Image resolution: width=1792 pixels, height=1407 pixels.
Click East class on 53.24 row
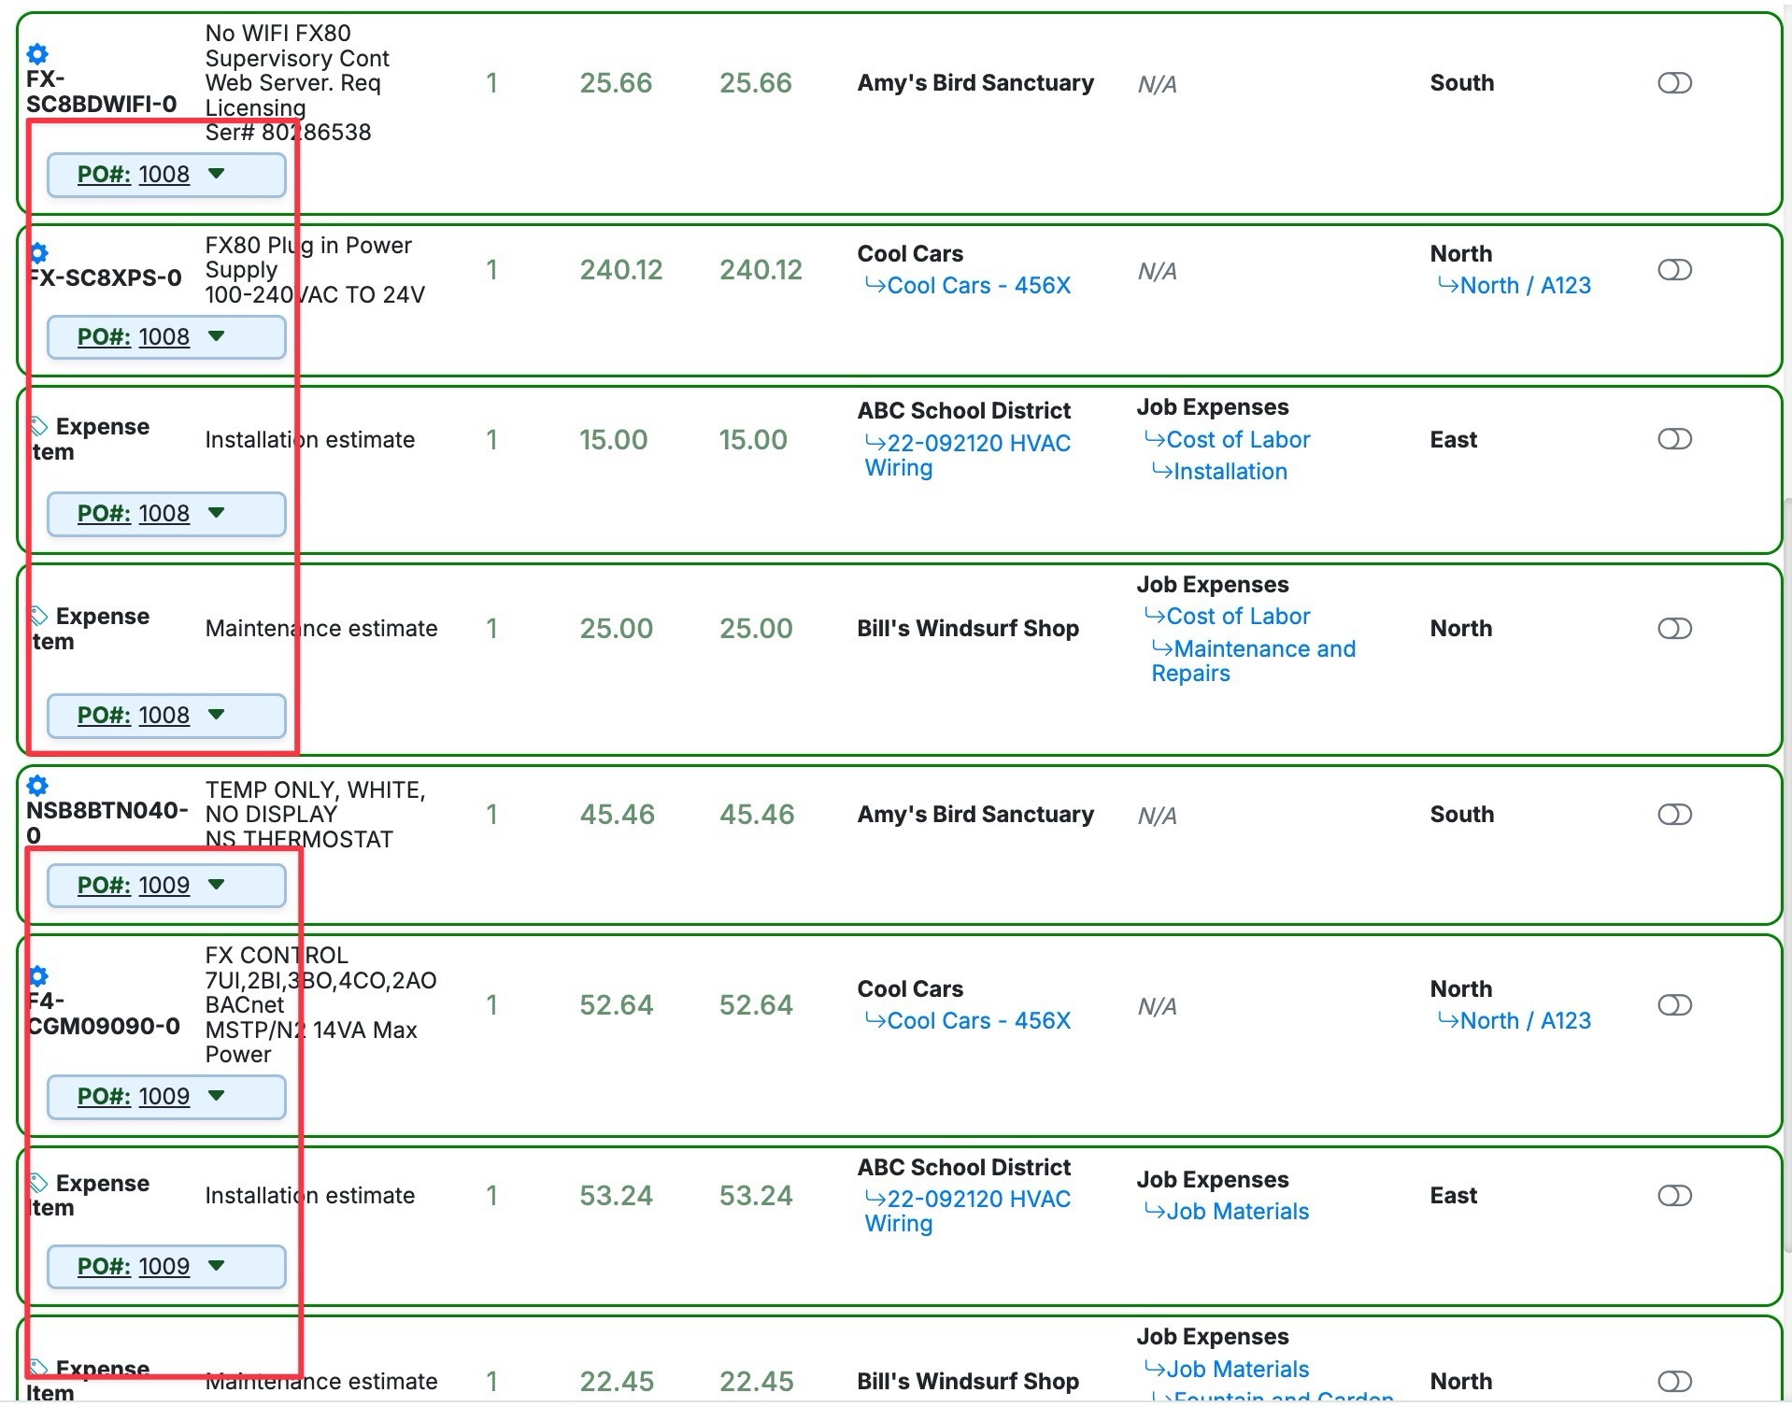(x=1454, y=1196)
